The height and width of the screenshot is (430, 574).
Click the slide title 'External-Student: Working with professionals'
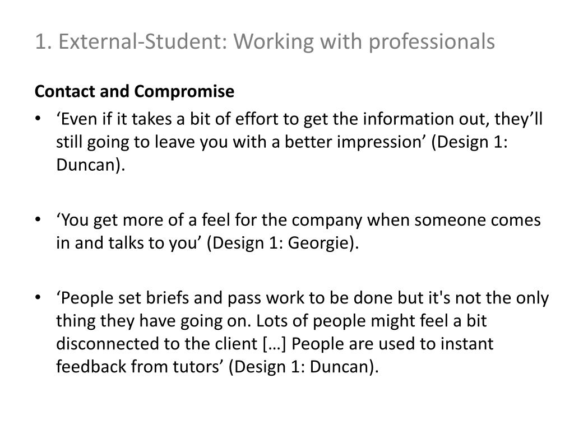tap(277, 41)
